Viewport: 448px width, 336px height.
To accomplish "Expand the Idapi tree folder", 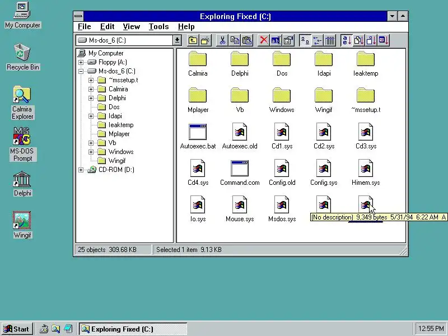I will (x=91, y=116).
